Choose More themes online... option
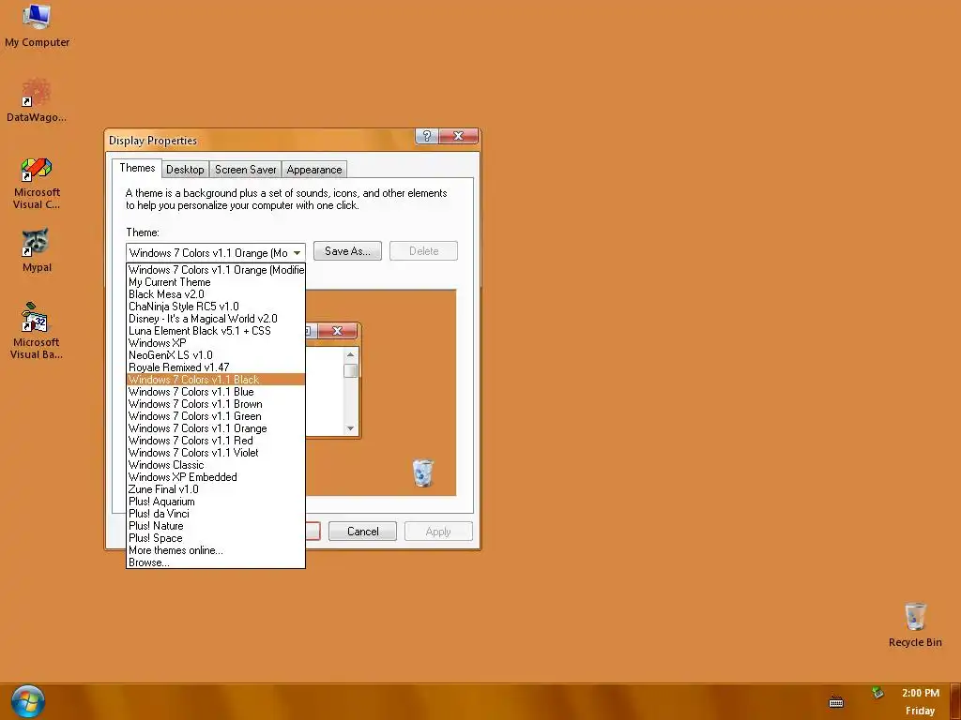The width and height of the screenshot is (961, 720). [x=216, y=550]
